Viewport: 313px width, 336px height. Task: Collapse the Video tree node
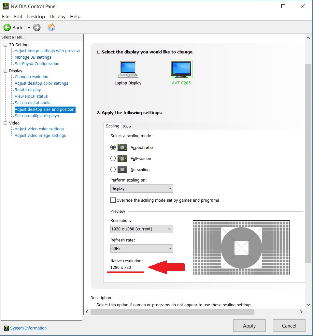pyautogui.click(x=5, y=123)
